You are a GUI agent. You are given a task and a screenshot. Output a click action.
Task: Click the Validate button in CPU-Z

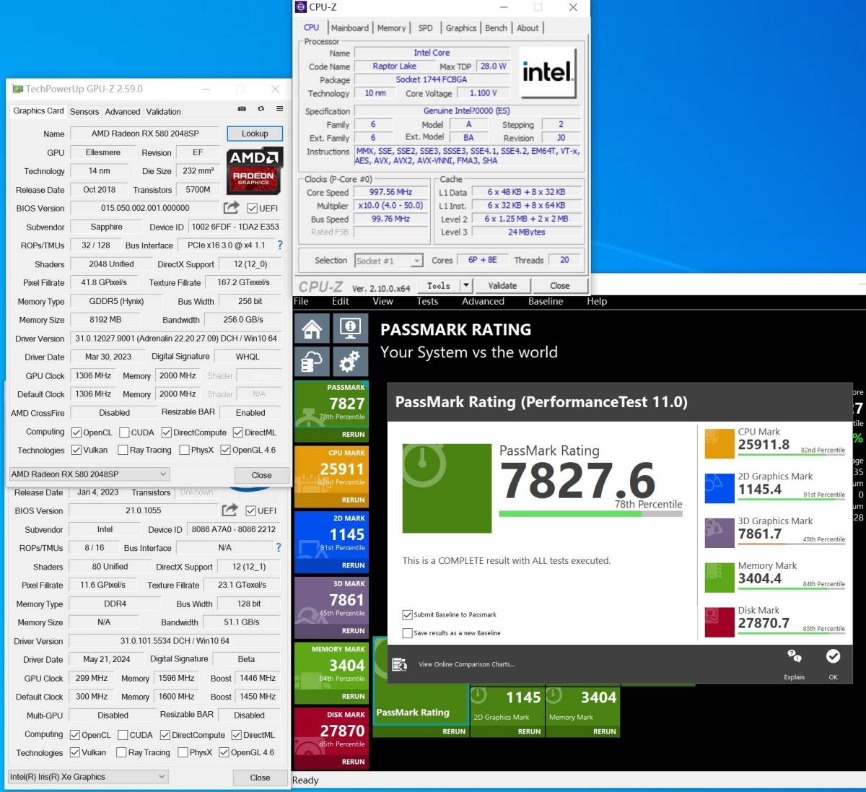point(502,286)
